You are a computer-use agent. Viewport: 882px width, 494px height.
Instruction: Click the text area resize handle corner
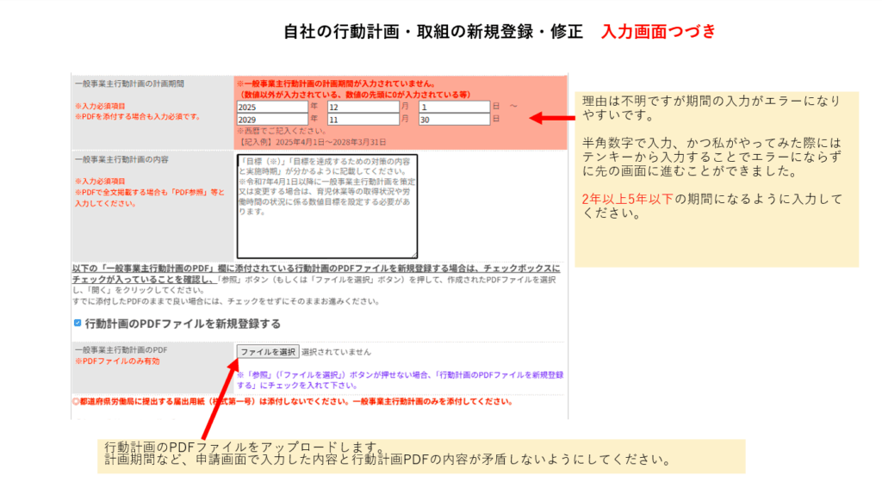[414, 255]
